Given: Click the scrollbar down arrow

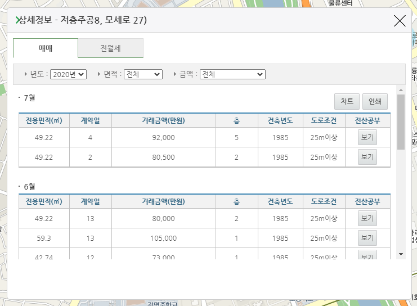Looking at the screenshot, I should tap(401, 254).
